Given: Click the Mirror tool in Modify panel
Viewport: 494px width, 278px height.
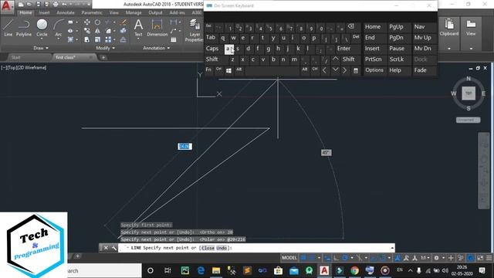Looking at the screenshot, I should 97,31.
